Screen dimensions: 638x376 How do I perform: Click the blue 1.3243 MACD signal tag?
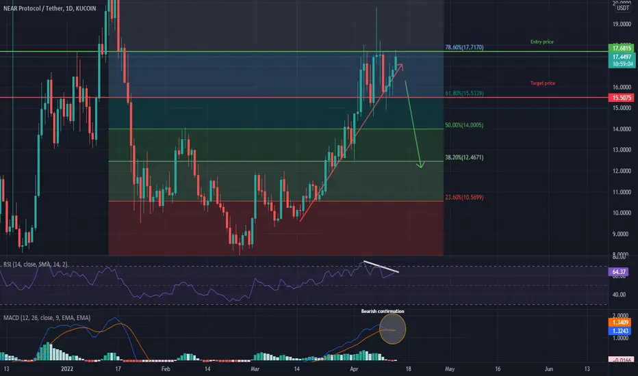point(620,330)
